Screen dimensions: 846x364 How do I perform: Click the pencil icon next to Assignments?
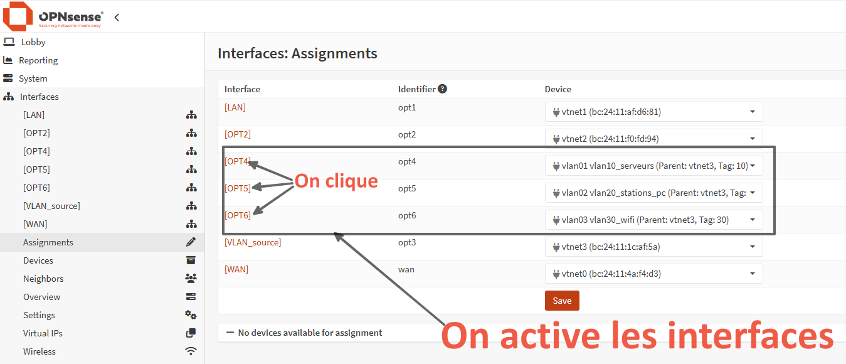[191, 242]
